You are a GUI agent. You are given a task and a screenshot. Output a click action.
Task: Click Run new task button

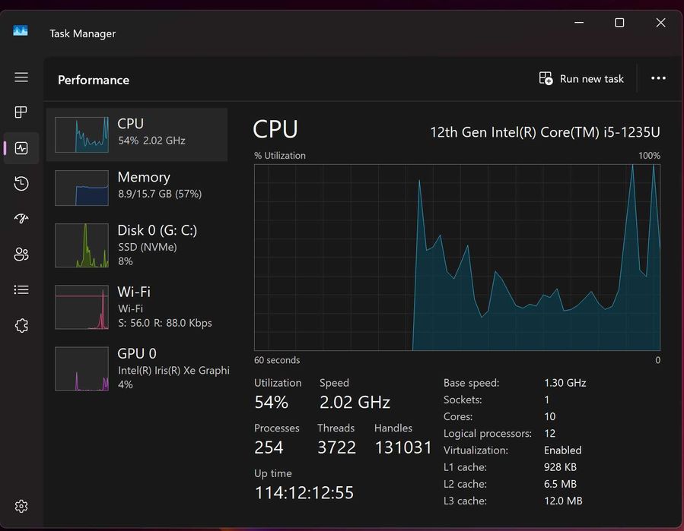(x=581, y=78)
